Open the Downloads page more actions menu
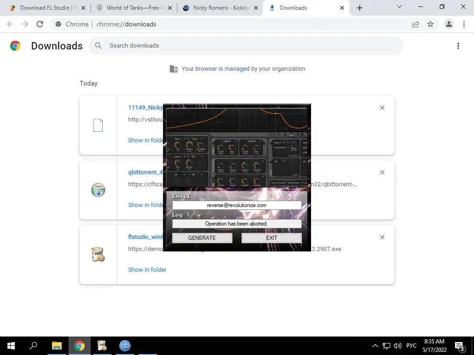 pos(458,46)
